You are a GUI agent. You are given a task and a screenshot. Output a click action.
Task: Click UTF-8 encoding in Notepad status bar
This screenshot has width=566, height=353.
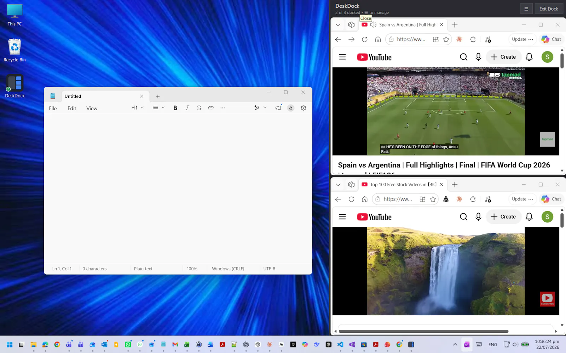coord(269,269)
